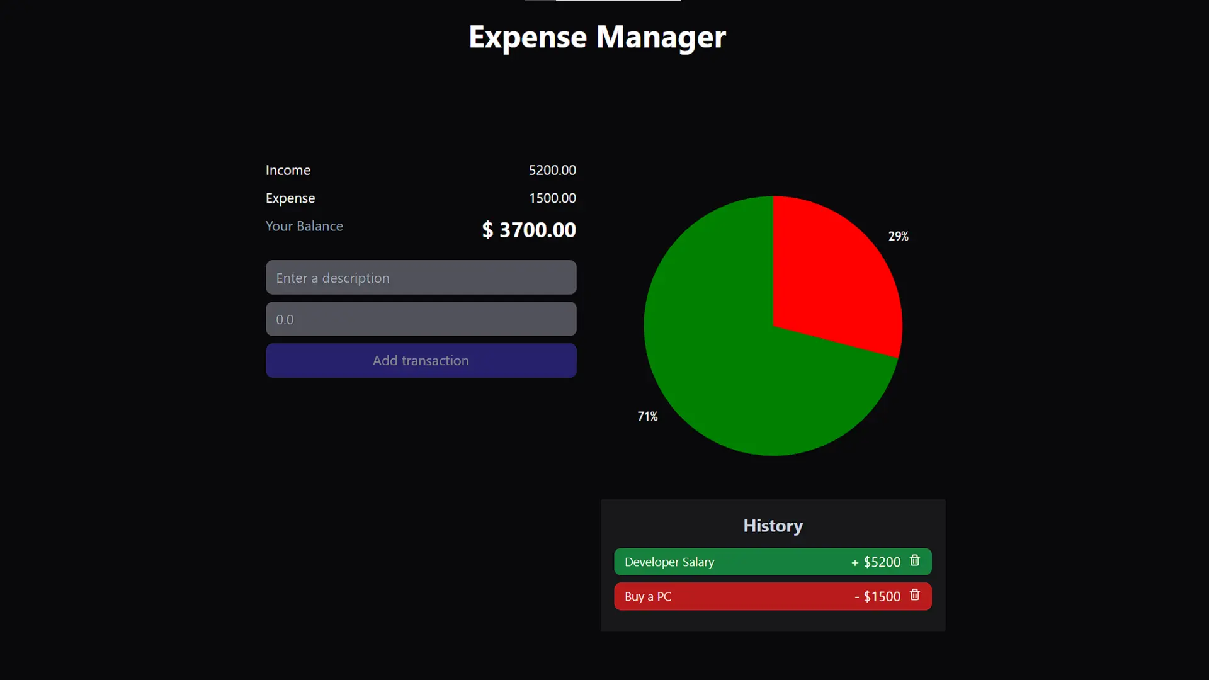The width and height of the screenshot is (1209, 680).
Task: Click the Add transaction button
Action: (x=421, y=360)
